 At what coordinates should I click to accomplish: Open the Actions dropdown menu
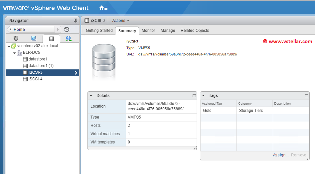pos(121,21)
